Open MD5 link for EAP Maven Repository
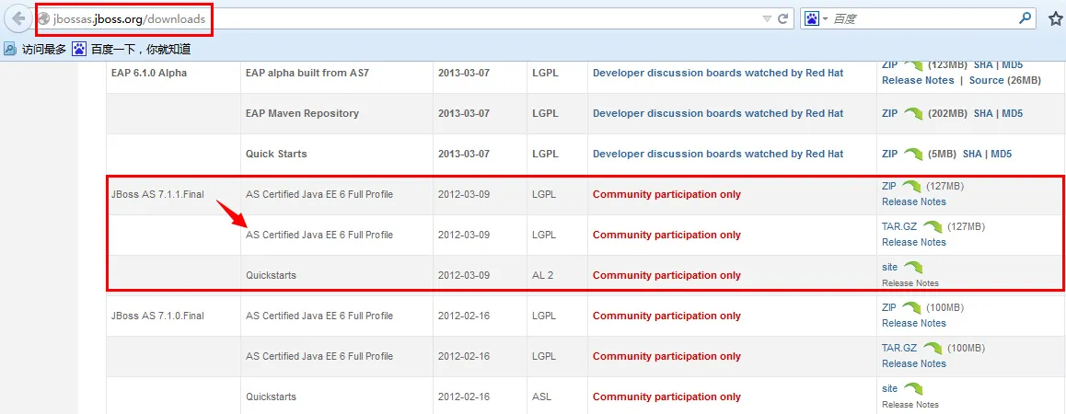1066x414 pixels. tap(1012, 113)
